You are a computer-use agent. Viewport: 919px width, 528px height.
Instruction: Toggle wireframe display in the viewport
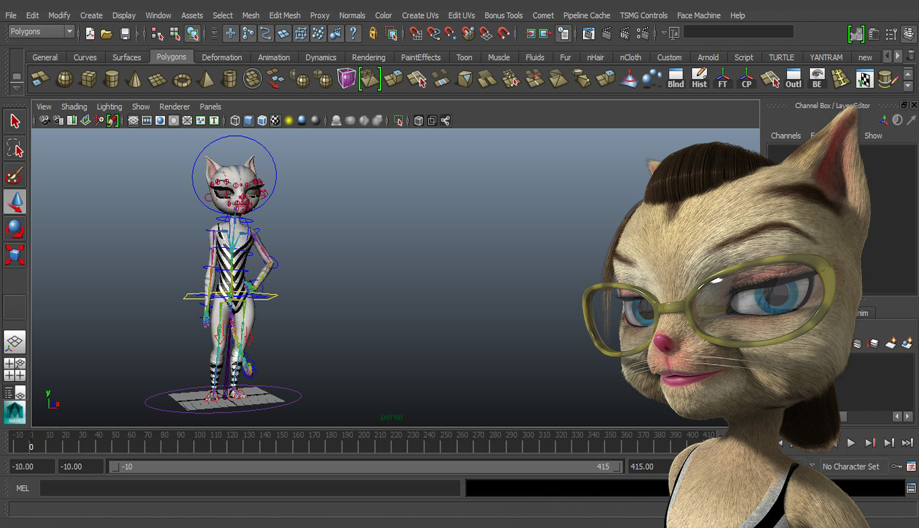pyautogui.click(x=235, y=121)
